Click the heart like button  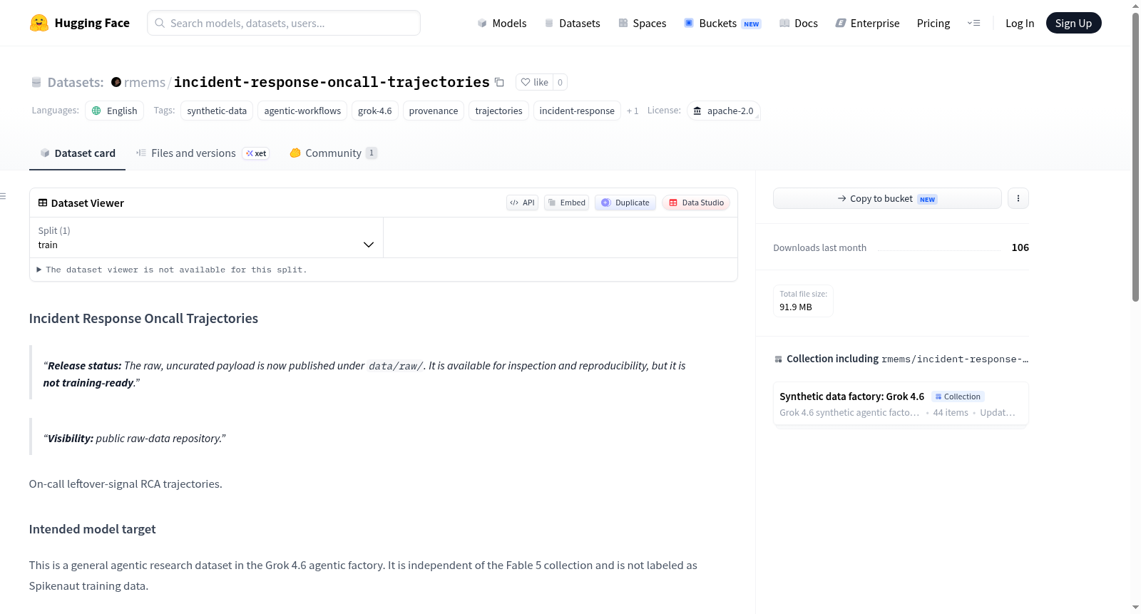[x=534, y=82]
